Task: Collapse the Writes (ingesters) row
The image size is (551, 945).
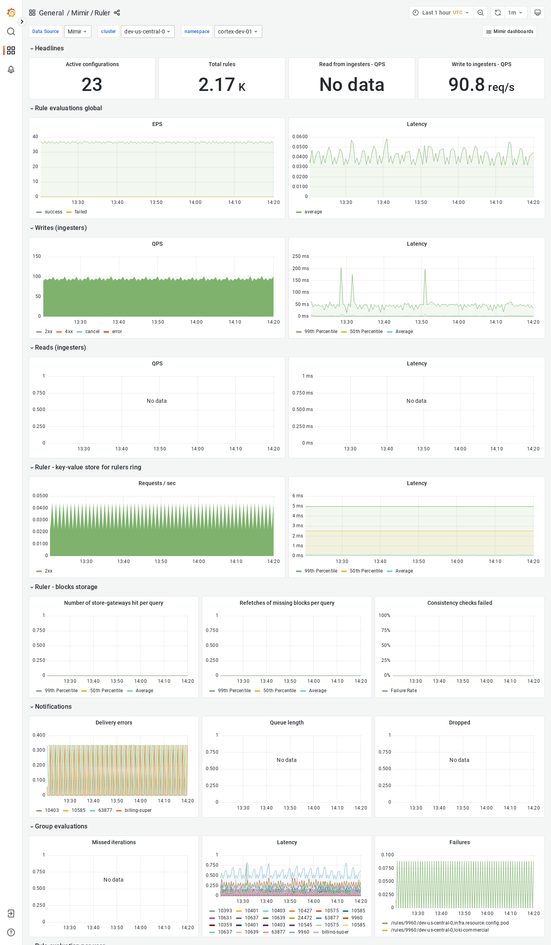Action: 59,228
